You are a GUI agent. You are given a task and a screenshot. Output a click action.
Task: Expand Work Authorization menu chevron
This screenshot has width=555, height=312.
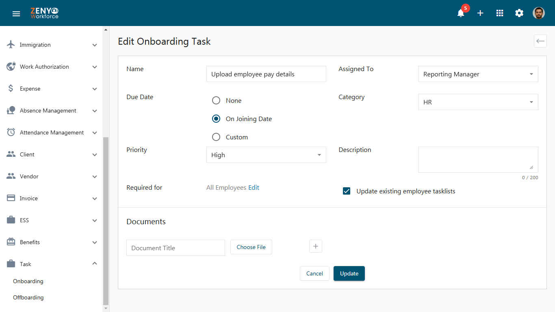[x=95, y=67]
